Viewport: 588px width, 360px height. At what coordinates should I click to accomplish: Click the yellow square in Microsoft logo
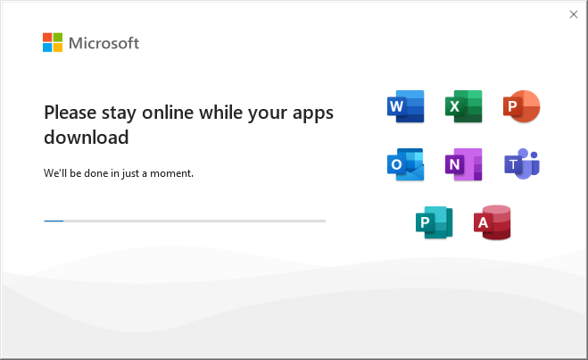point(58,48)
